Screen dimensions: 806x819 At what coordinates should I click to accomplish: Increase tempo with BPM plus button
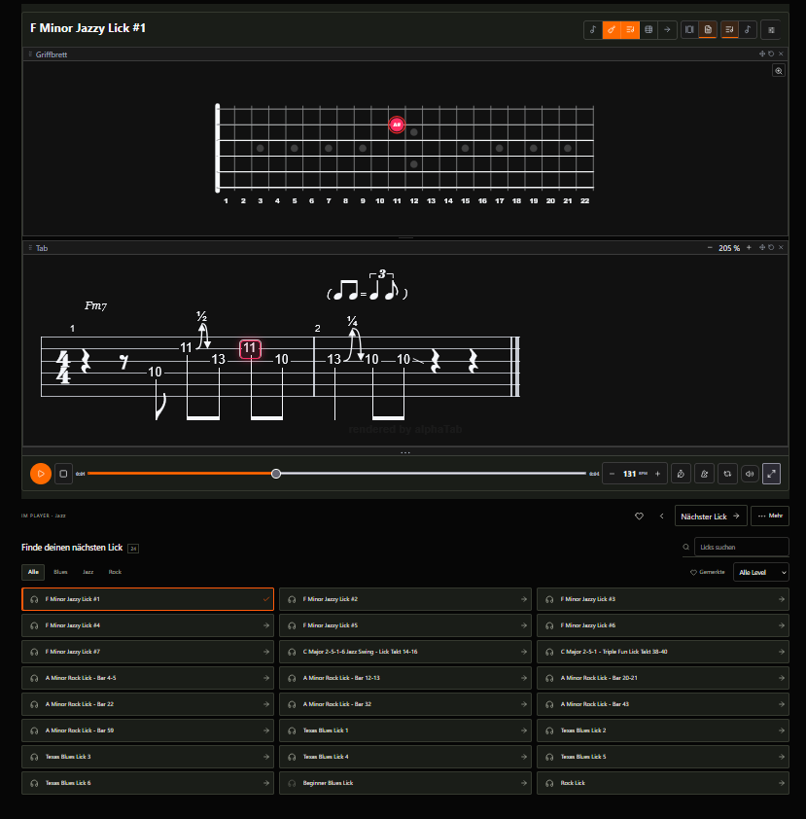(x=658, y=474)
